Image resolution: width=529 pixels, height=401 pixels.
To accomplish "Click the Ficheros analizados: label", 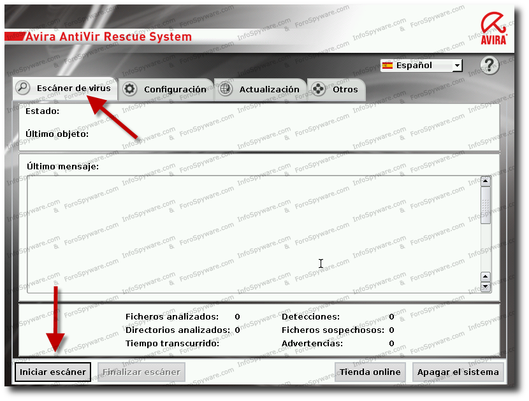I will click(172, 317).
